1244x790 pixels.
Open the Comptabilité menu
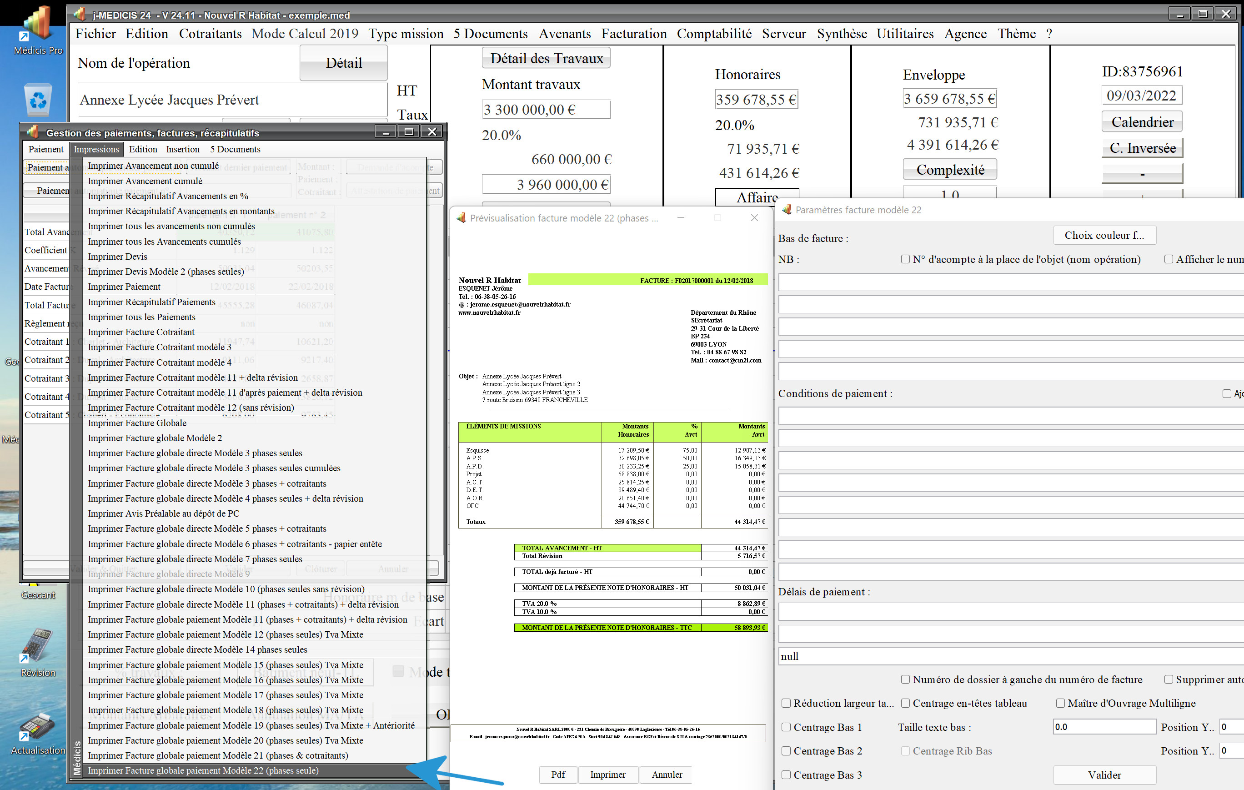point(714,34)
